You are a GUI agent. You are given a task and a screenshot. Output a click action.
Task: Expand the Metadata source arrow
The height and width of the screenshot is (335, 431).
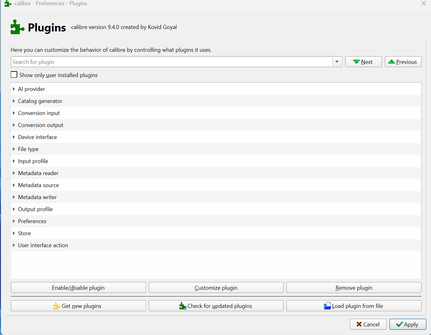[14, 185]
